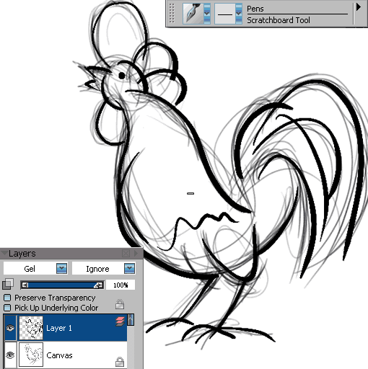Click the stacked layers icon on Layer 1
This screenshot has height=369, width=368.
[x=121, y=321]
